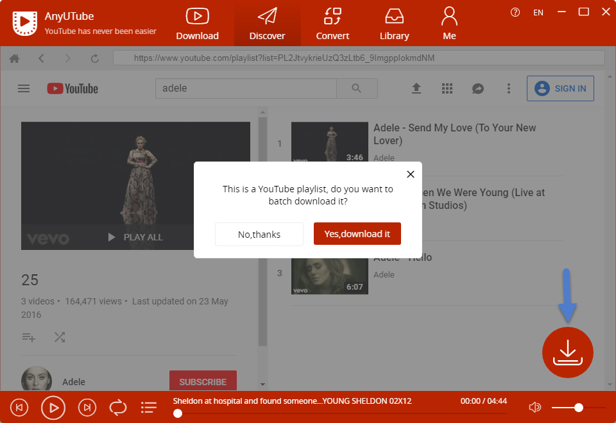Viewport: 616px width, 423px height.
Task: Click the volume slider handle
Action: pyautogui.click(x=578, y=408)
